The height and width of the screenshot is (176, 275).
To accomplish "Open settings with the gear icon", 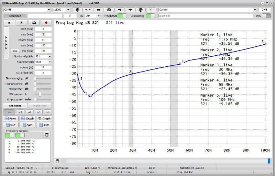I will point(77,10).
